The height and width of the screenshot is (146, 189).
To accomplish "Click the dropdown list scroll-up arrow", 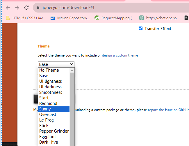I will click(x=72, y=70).
